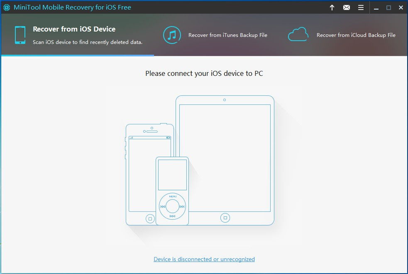The height and width of the screenshot is (274, 408).
Task: Click 'MiniTool Mobile Recovery for iOS Free' title
Action: click(72, 7)
